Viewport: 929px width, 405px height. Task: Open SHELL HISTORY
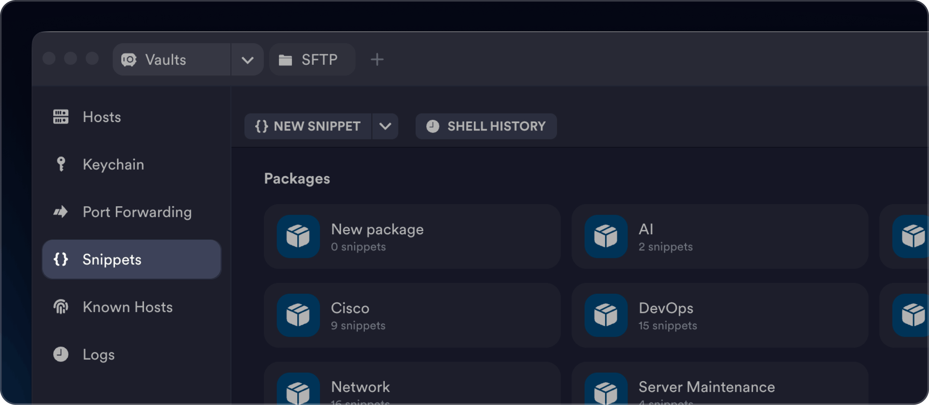point(486,126)
